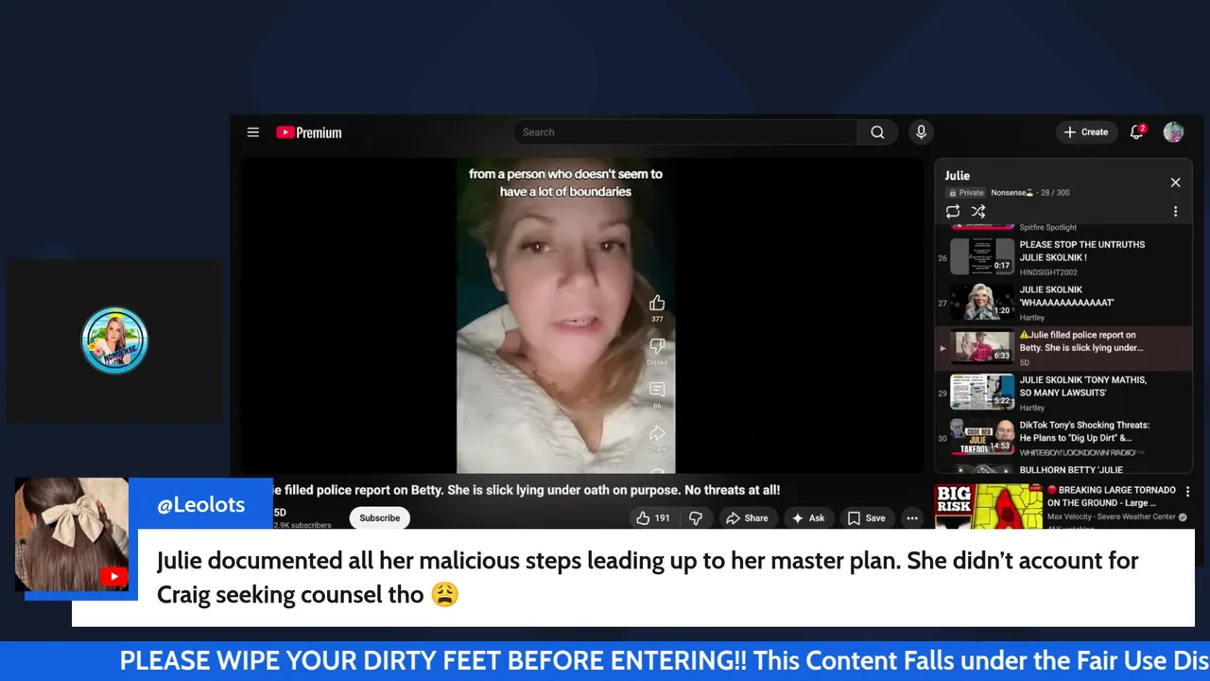Click Subscribe to channel 5D
This screenshot has width=1210, height=681.
coord(379,517)
